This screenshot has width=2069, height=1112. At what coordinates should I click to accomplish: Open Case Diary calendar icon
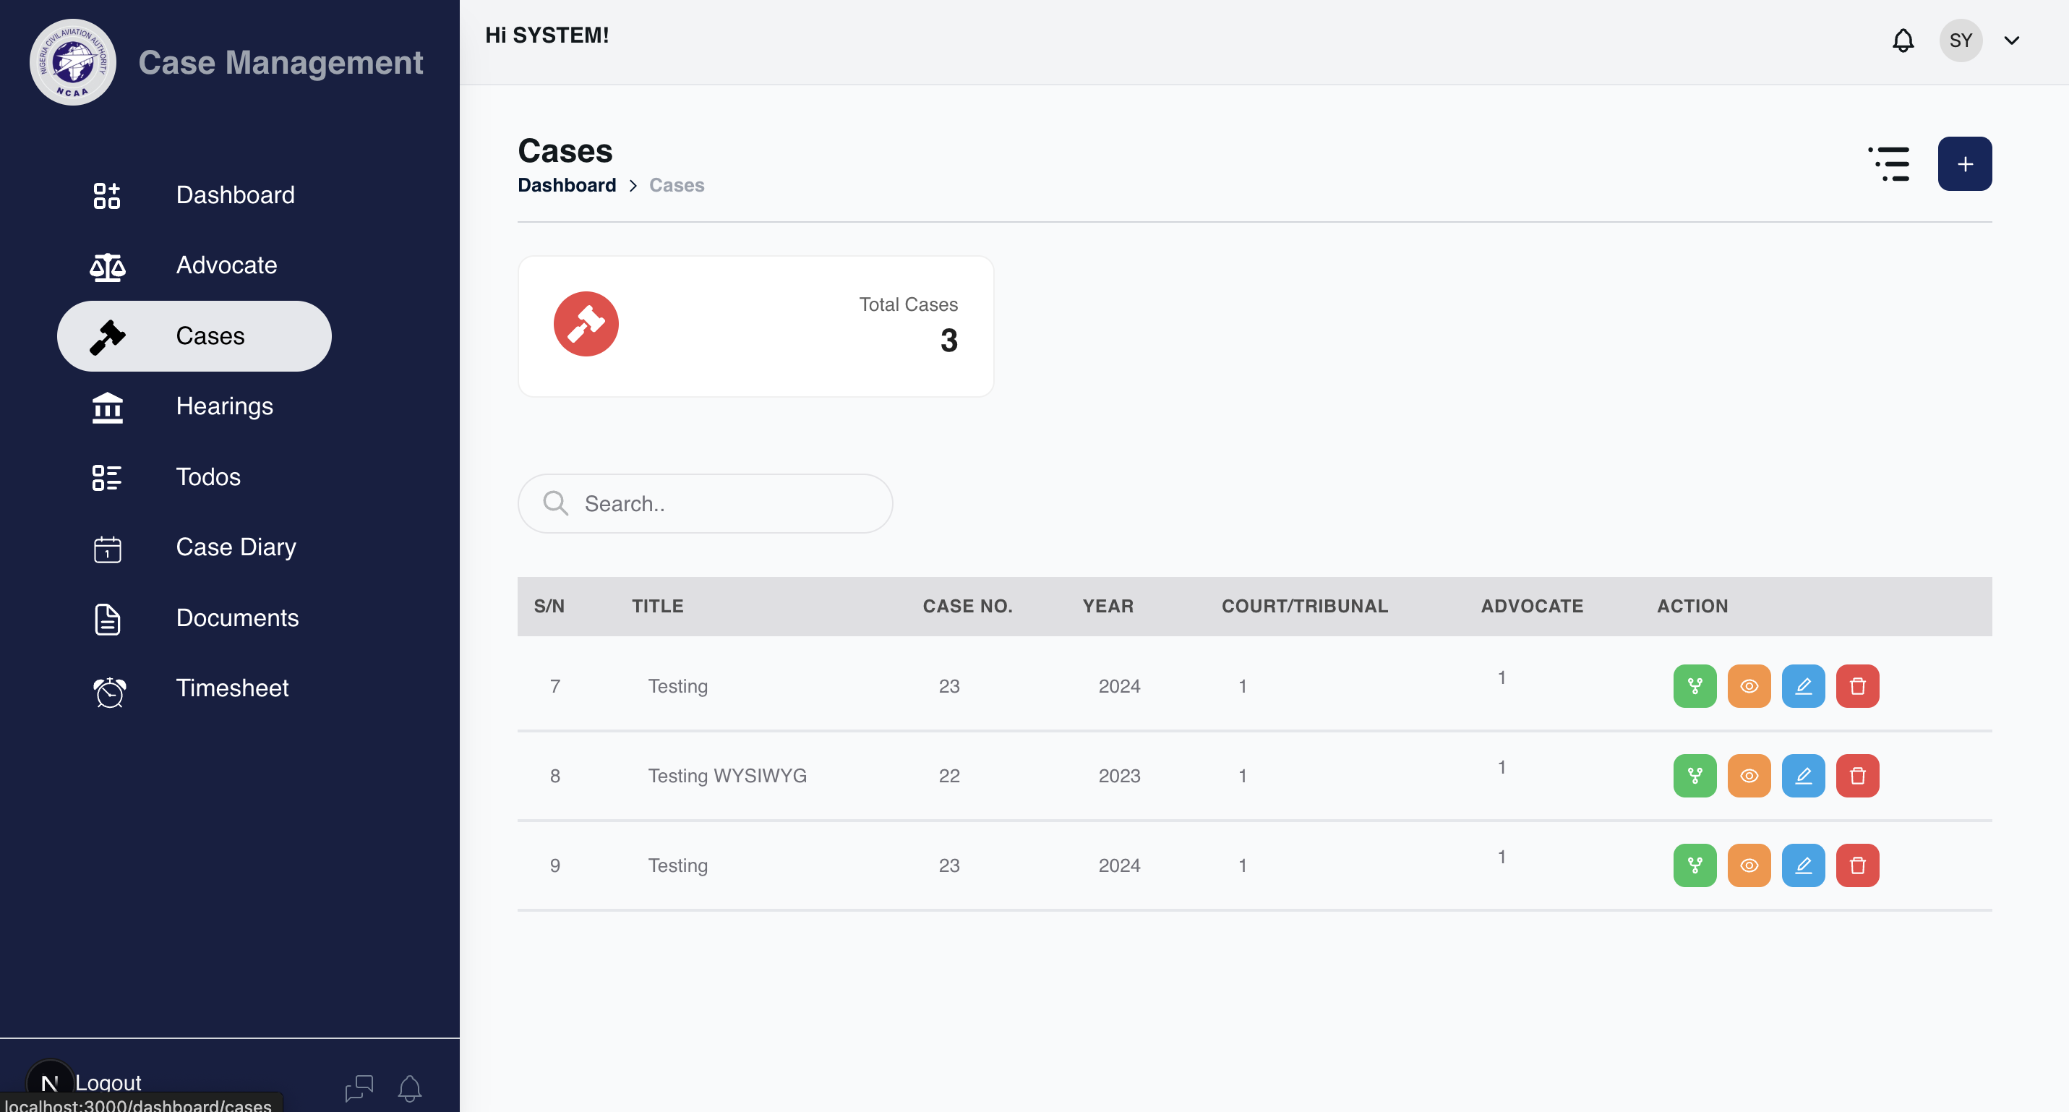point(107,548)
